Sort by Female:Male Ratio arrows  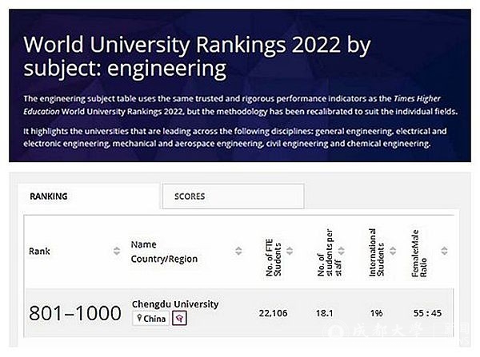pos(444,251)
